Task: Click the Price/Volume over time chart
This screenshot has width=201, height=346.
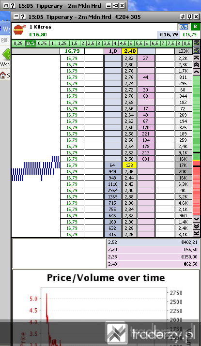Action: 106,308
